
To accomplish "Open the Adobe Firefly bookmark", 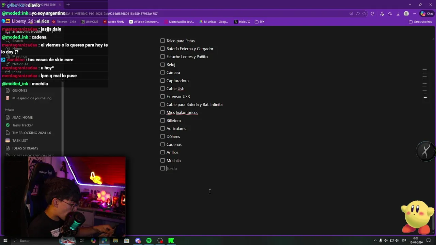I will click(x=114, y=21).
